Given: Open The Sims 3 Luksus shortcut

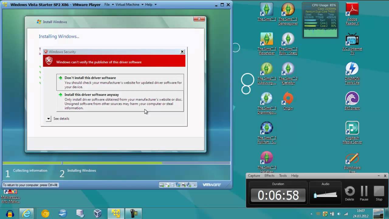Looking at the screenshot, I should (267, 73).
